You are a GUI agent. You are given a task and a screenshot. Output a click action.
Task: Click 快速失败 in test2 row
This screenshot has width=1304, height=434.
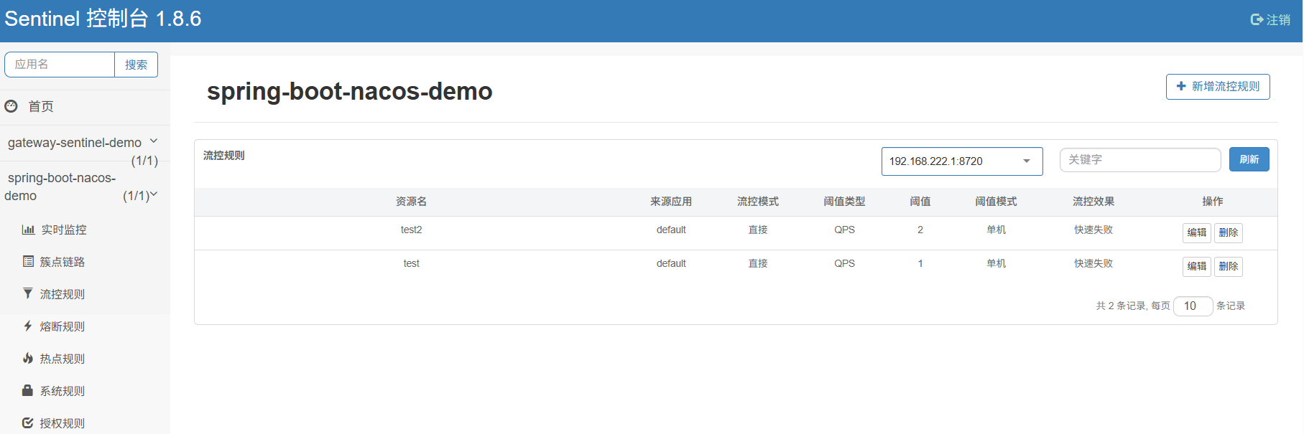tap(1093, 230)
